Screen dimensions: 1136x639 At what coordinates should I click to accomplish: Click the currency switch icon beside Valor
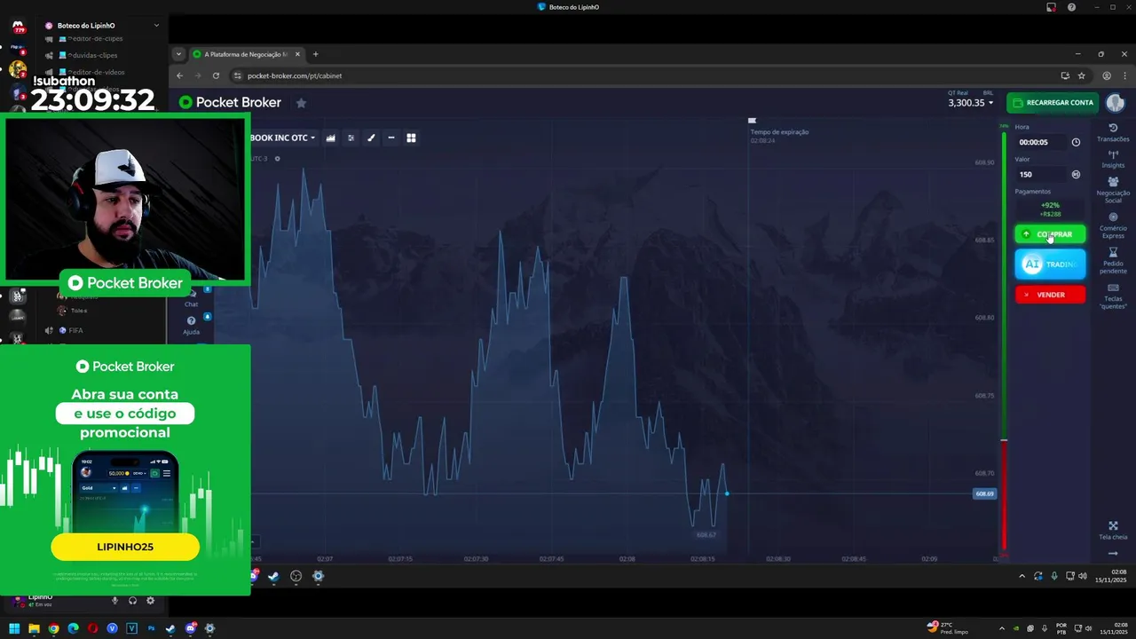(1076, 174)
